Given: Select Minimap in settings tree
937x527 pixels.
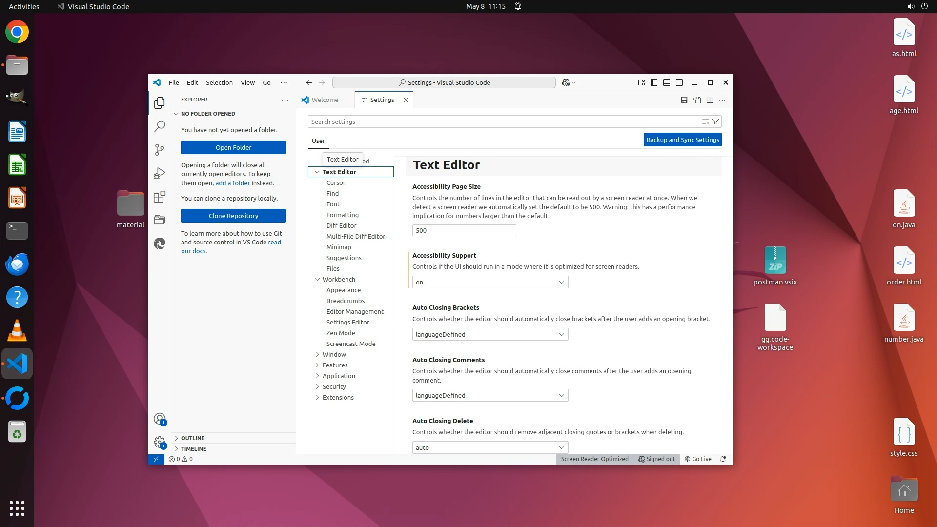Looking at the screenshot, I should [339, 247].
